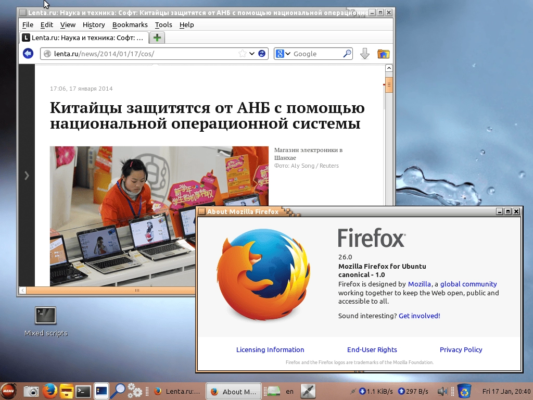This screenshot has height=400, width=533.
Task: Open the Help menu
Action: tap(187, 25)
